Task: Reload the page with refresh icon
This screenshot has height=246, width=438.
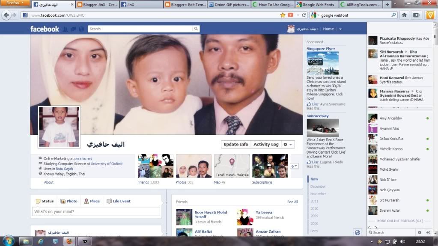Action: point(304,15)
